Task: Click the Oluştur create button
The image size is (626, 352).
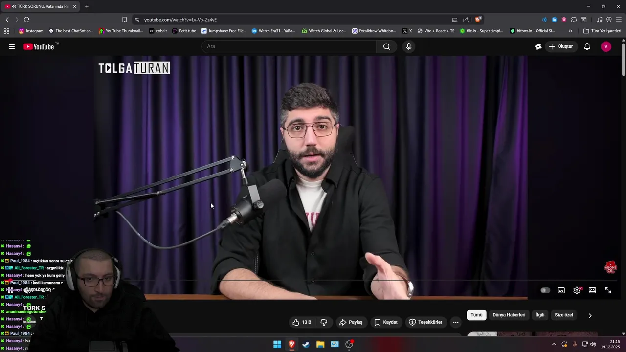Action: [x=561, y=46]
